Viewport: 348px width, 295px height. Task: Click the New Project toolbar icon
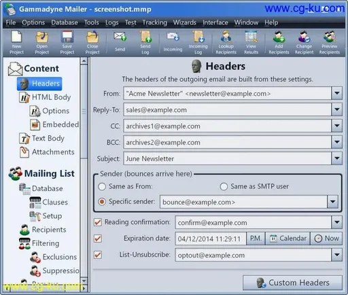point(16,43)
